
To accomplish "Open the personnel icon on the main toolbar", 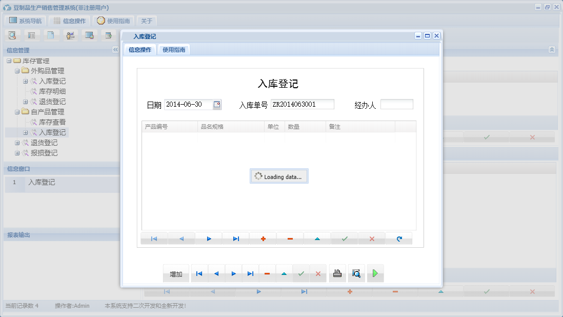I will pos(70,35).
